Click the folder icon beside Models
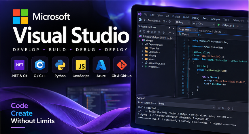 146,55
